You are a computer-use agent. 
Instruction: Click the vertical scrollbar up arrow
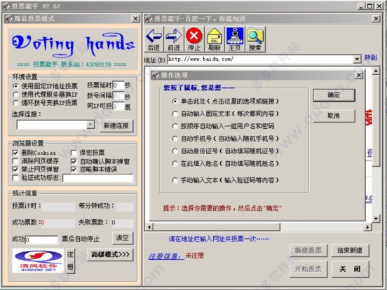point(376,71)
